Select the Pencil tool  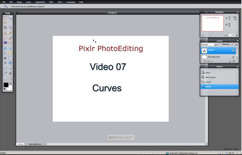click(x=10, y=33)
